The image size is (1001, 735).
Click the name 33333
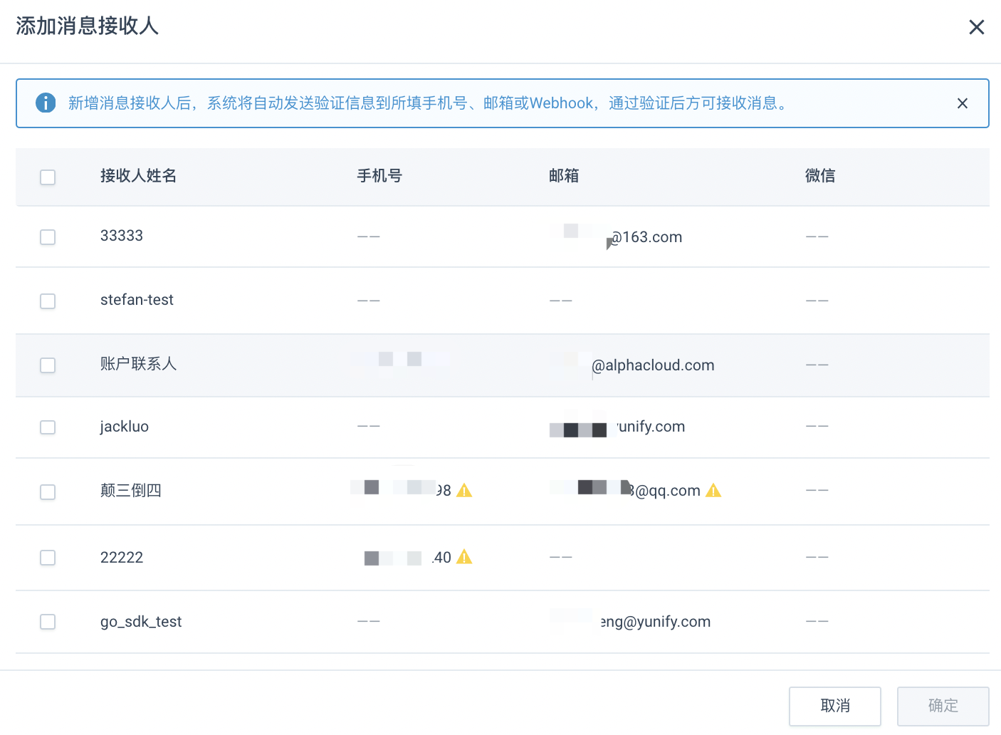click(122, 236)
